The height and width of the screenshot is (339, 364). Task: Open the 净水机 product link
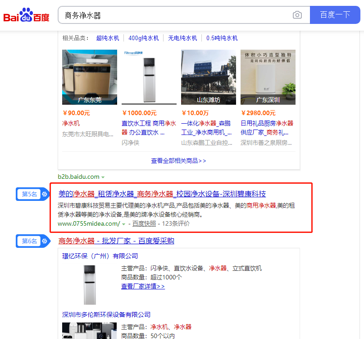point(71,123)
